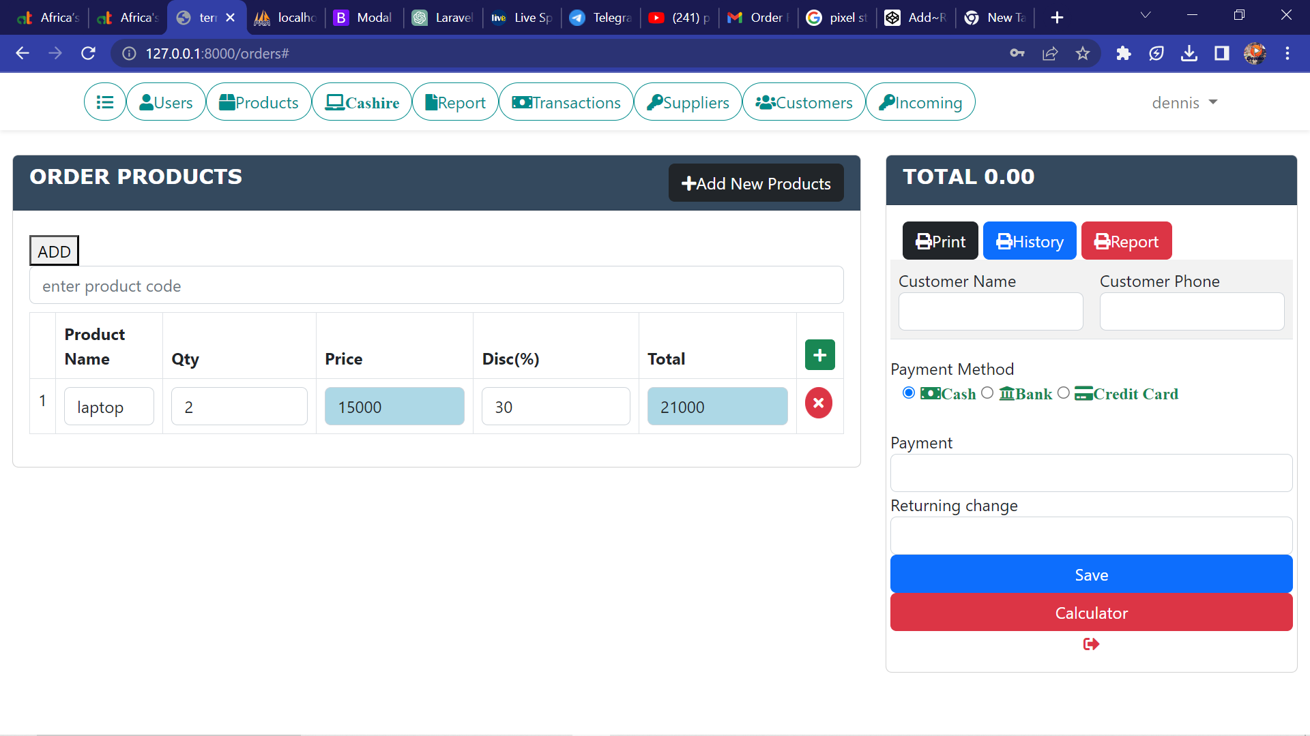Bookmark this page with star icon

click(x=1083, y=54)
